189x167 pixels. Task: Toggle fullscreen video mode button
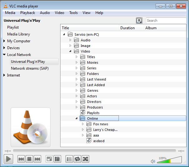tap(49, 159)
